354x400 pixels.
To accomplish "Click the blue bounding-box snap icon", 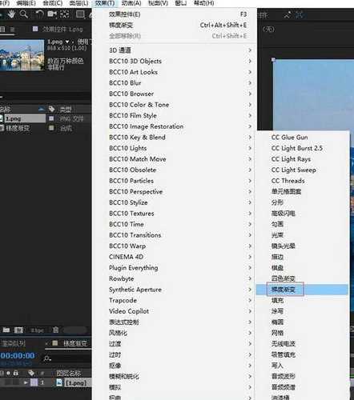I will pyautogui.click(x=300, y=14).
